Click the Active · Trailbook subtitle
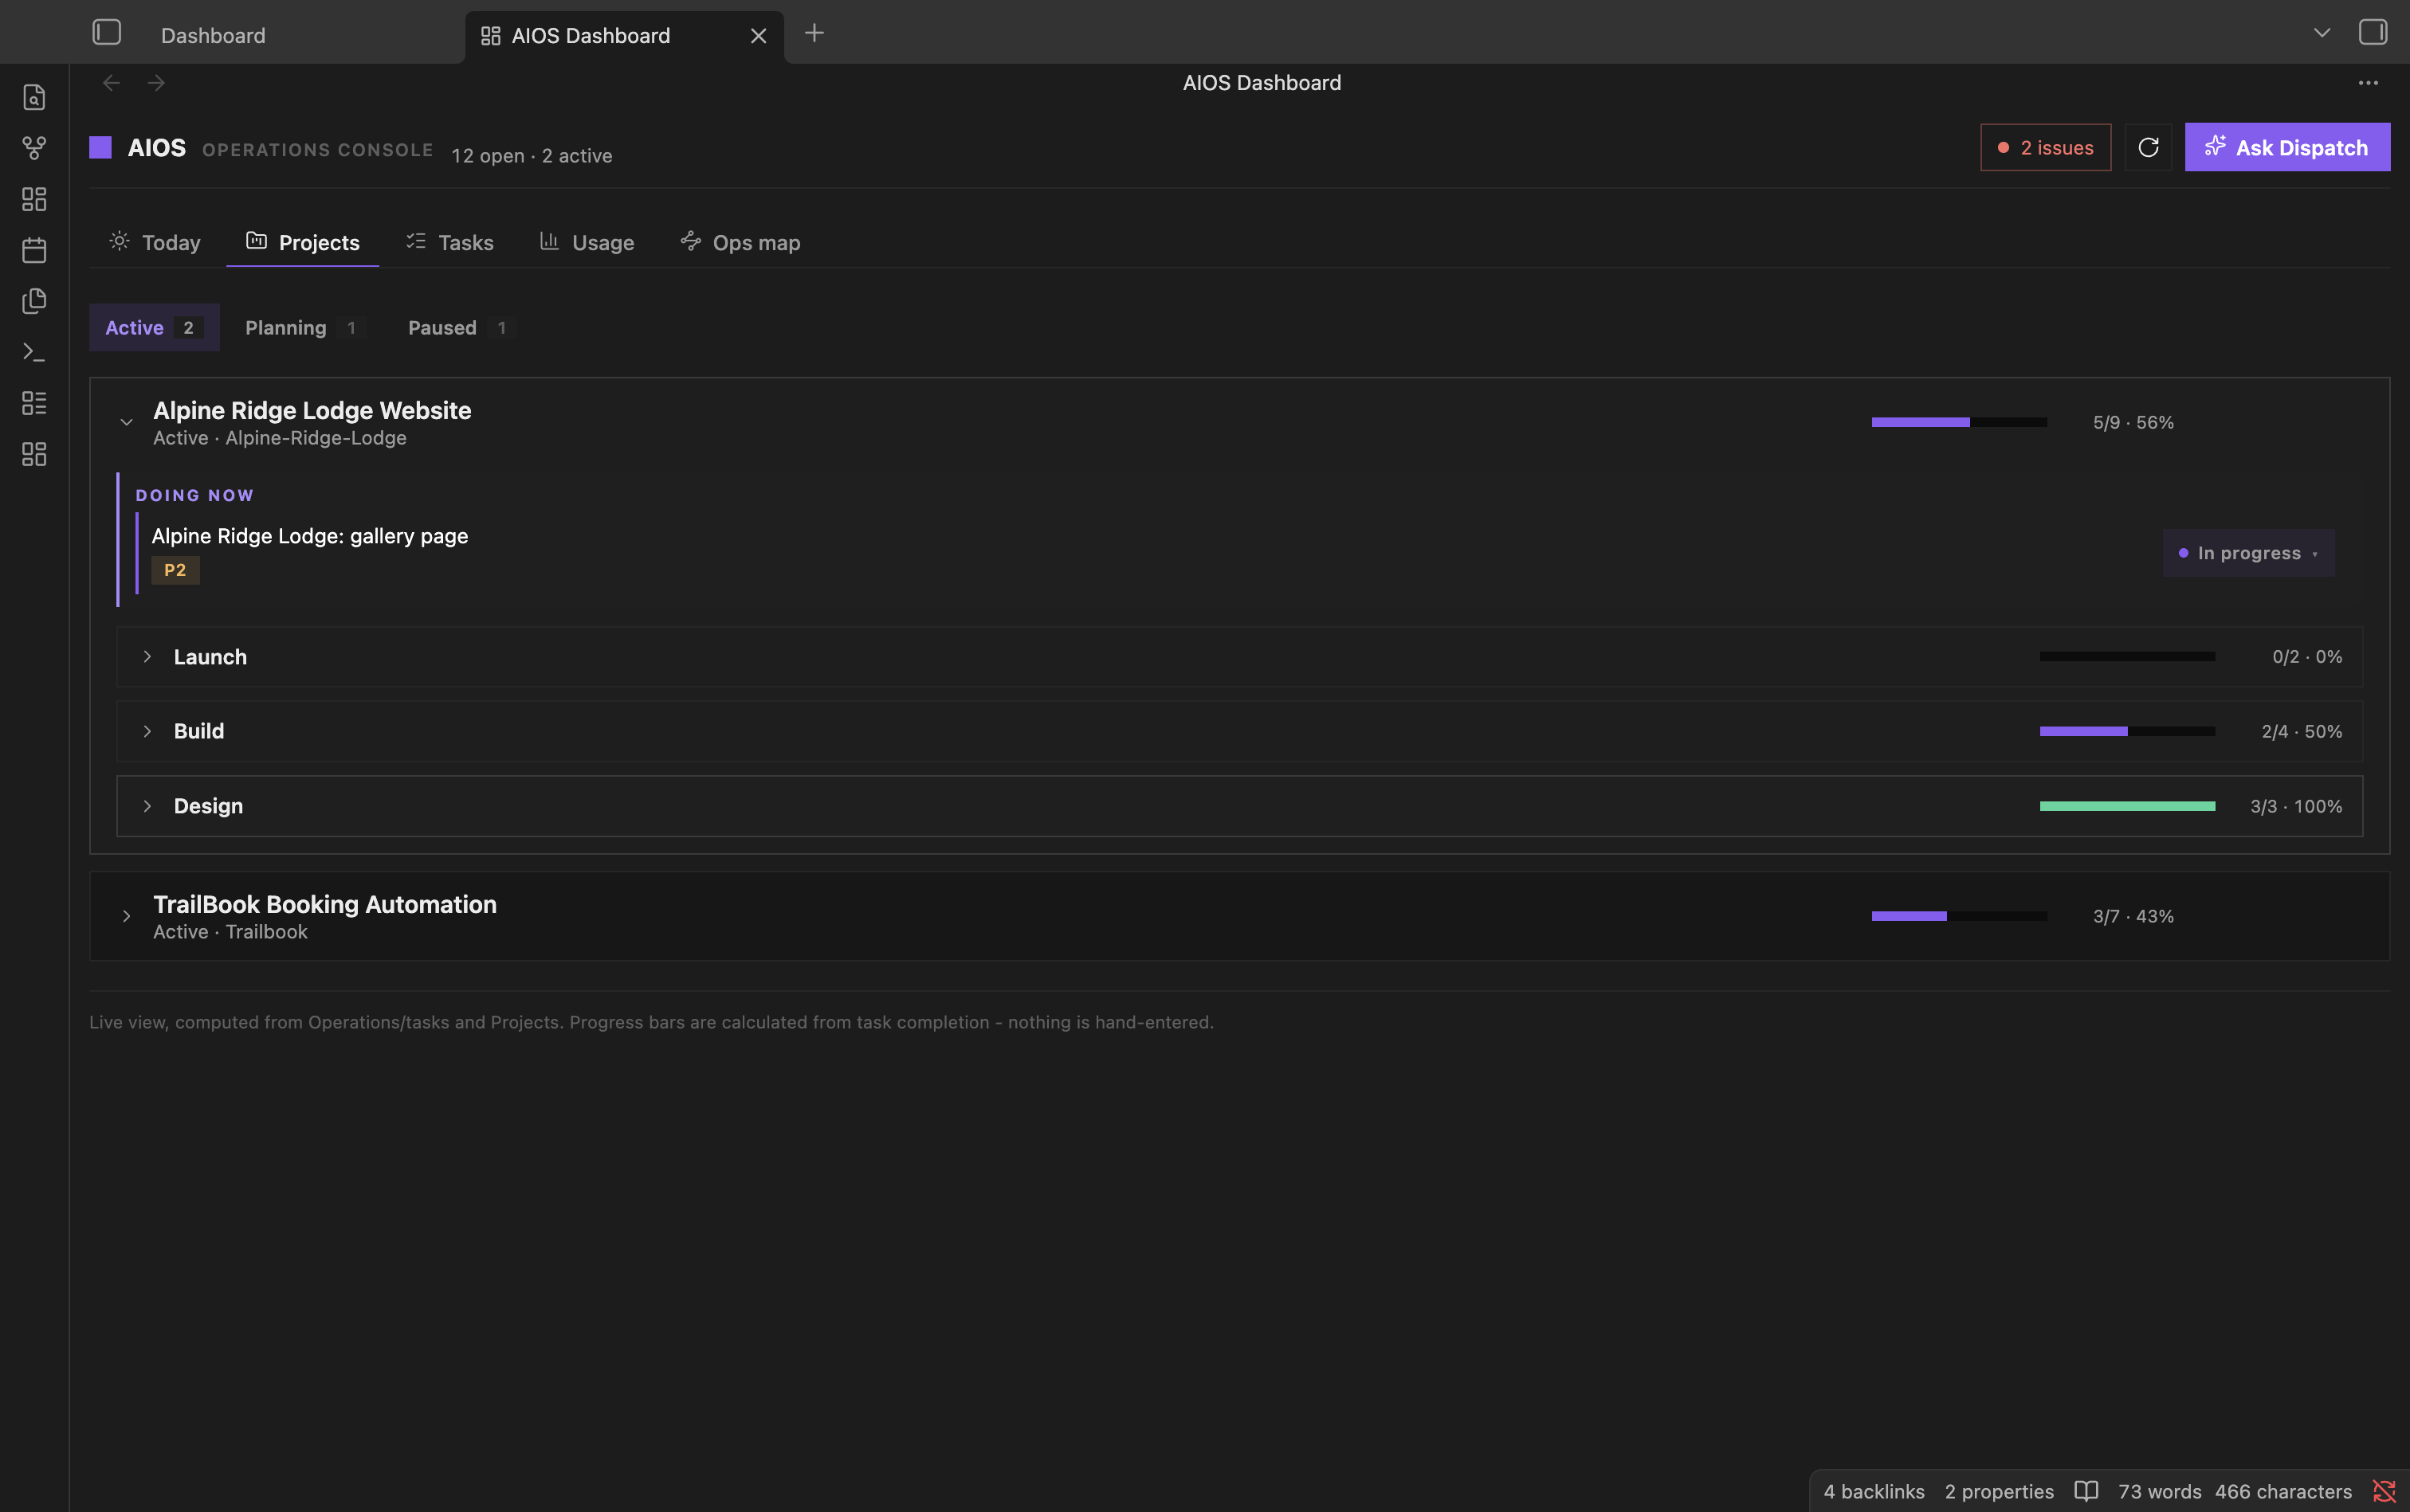2410x1512 pixels. point(230,932)
